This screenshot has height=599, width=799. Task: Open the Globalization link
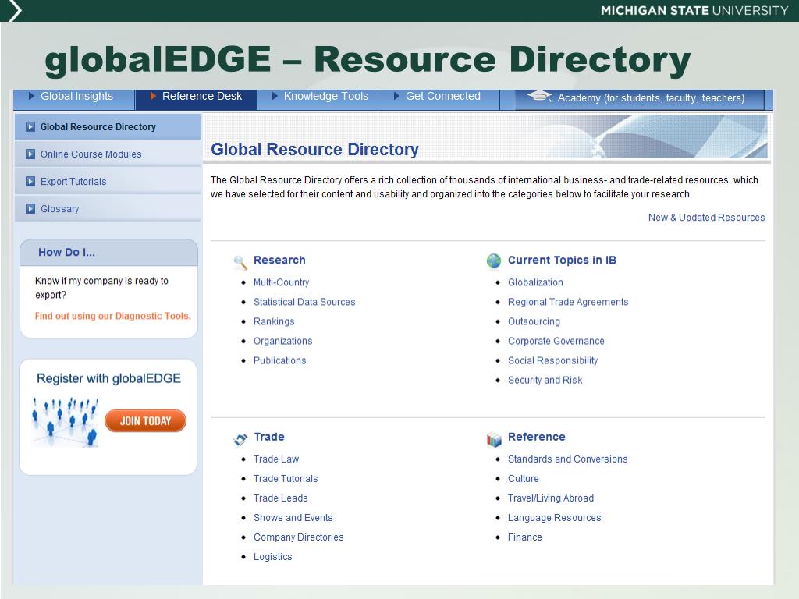pos(535,282)
